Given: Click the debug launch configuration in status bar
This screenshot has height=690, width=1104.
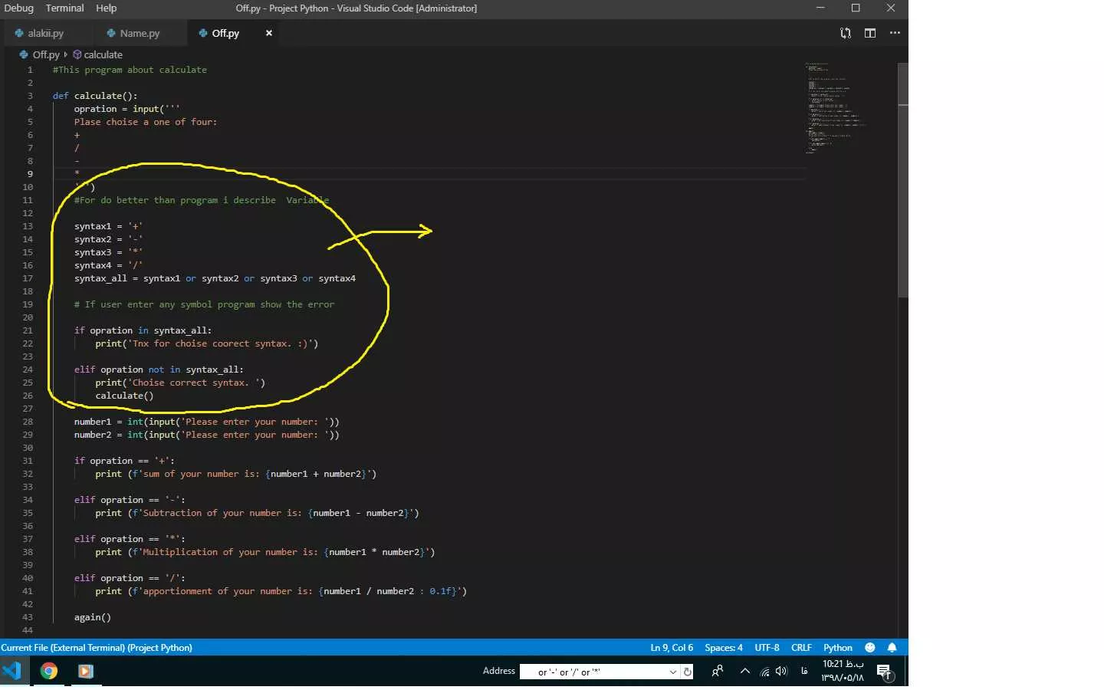Looking at the screenshot, I should pos(97,648).
